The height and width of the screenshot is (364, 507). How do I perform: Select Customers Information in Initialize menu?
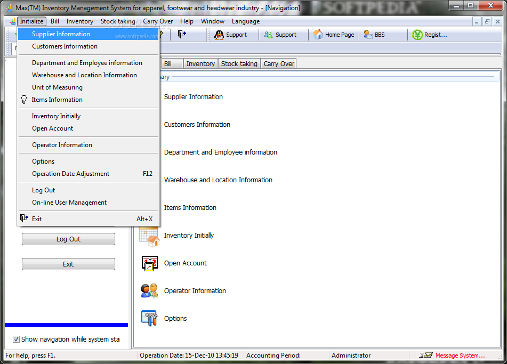click(x=88, y=46)
